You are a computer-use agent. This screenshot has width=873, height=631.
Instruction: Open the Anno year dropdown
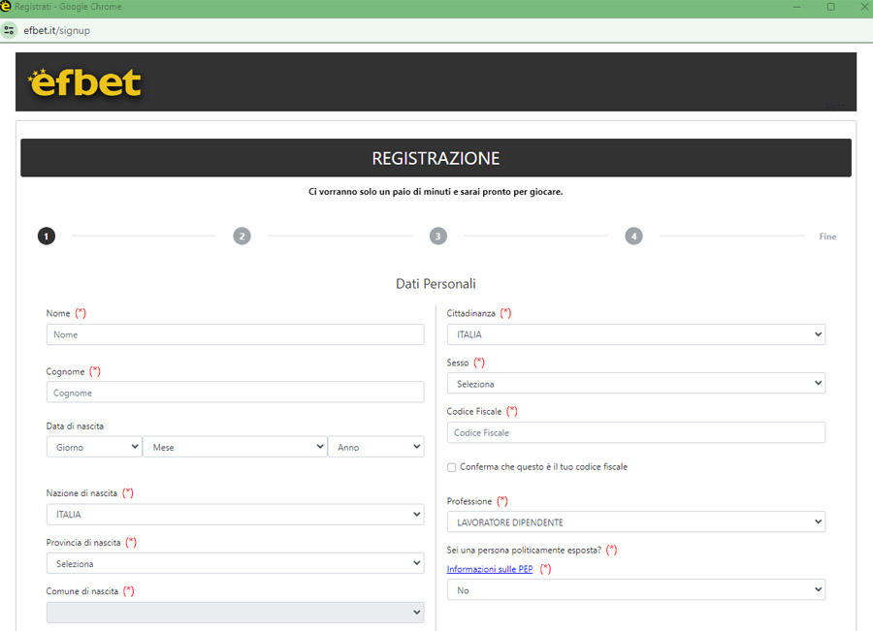pos(375,447)
